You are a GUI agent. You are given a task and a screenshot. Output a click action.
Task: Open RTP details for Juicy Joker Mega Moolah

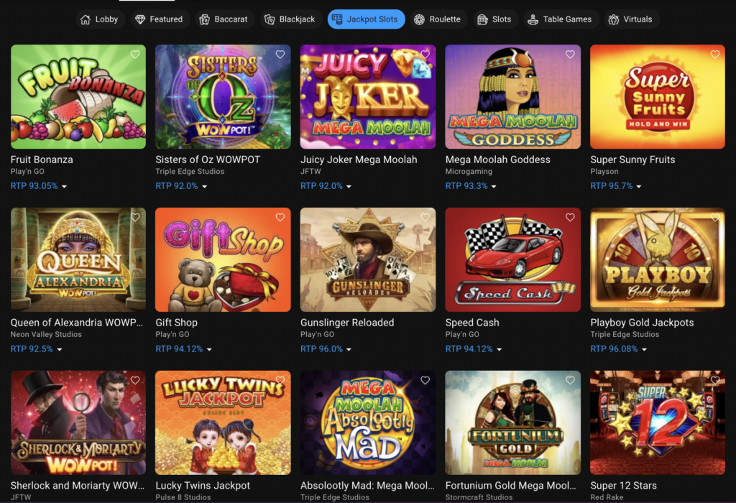pyautogui.click(x=326, y=186)
